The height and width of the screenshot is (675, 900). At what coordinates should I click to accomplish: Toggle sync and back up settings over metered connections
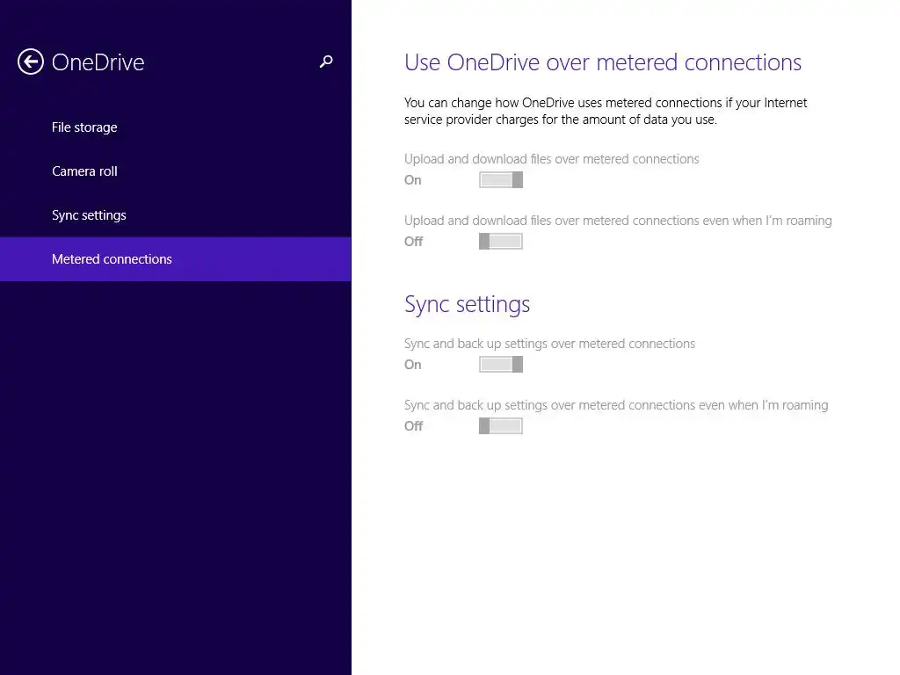point(500,365)
